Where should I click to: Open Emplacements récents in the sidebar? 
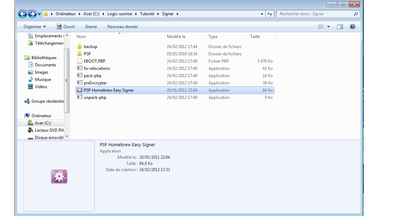pos(46,36)
